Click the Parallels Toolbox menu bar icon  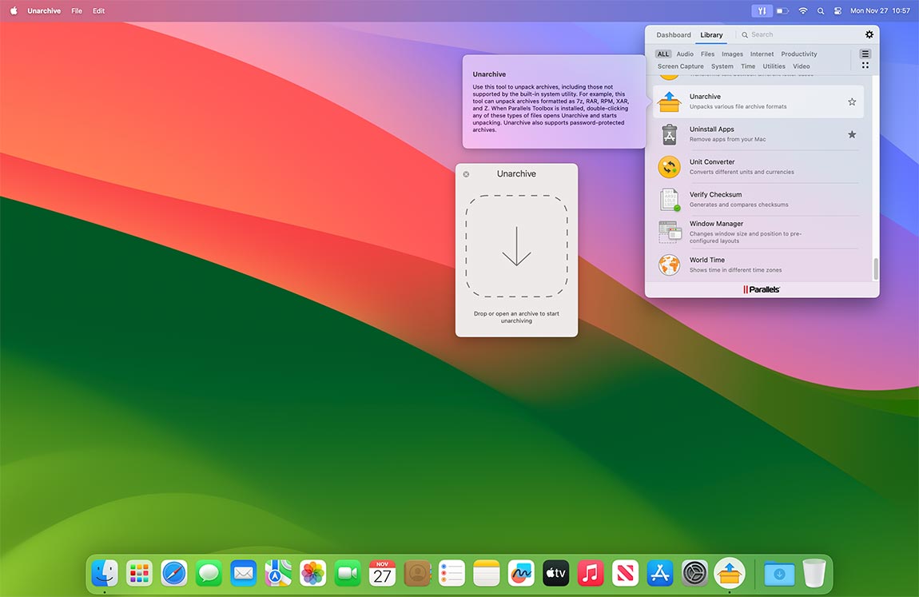(x=762, y=11)
